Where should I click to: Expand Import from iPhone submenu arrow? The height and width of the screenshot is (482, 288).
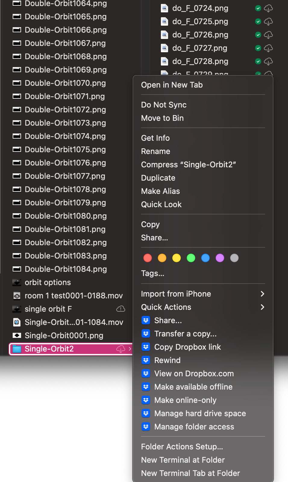[262, 294]
